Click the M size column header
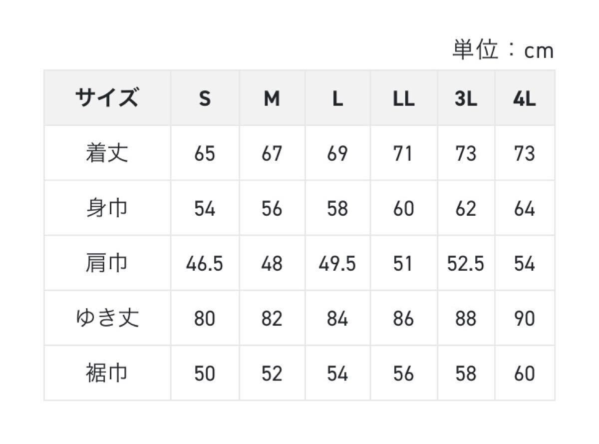599x444 pixels. [272, 99]
